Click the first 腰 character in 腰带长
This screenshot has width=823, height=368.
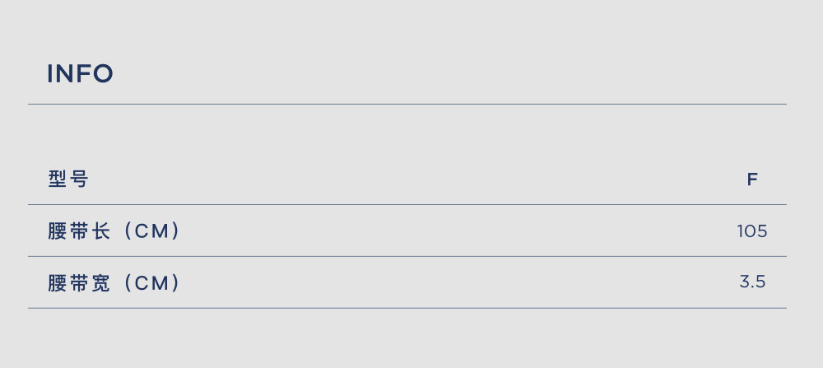pyautogui.click(x=57, y=231)
